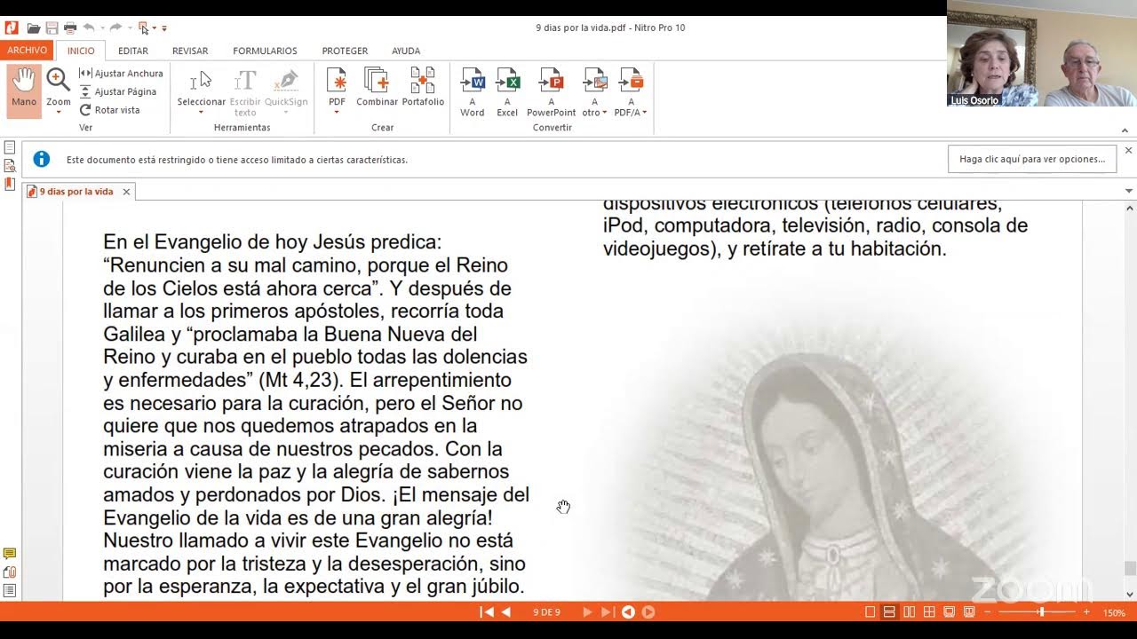Toggle full screen view in status bar
The height and width of the screenshot is (639, 1137).
[x=949, y=611]
